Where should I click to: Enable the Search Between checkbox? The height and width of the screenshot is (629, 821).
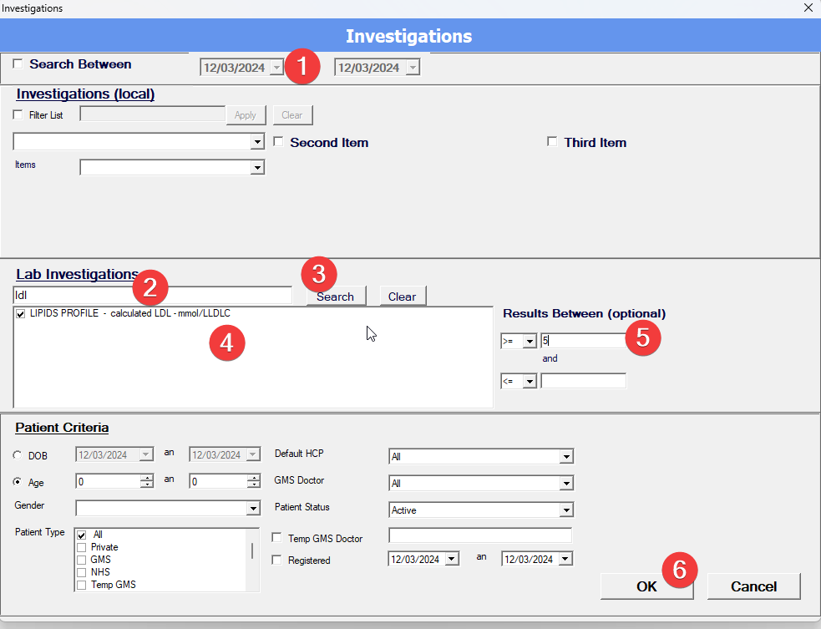point(18,64)
